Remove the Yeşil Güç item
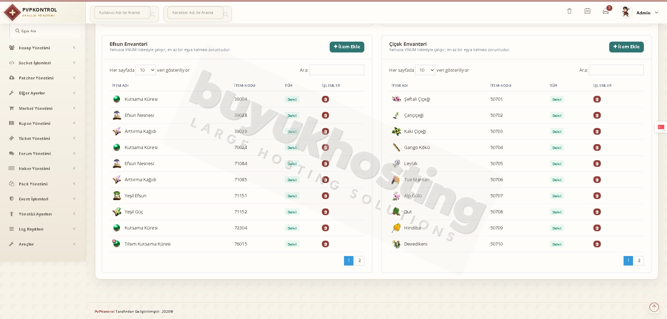The height and width of the screenshot is (319, 667). coord(325,212)
